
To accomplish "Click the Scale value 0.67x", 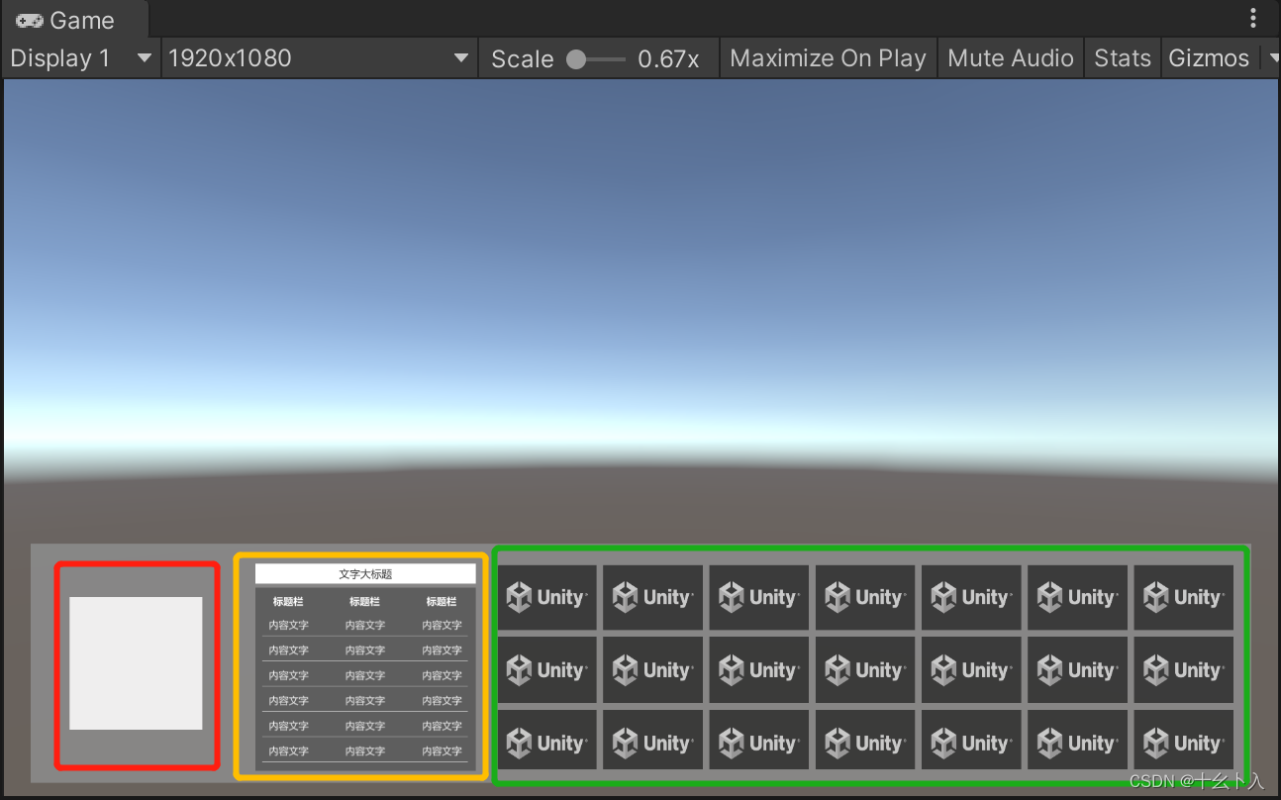I will tap(668, 59).
